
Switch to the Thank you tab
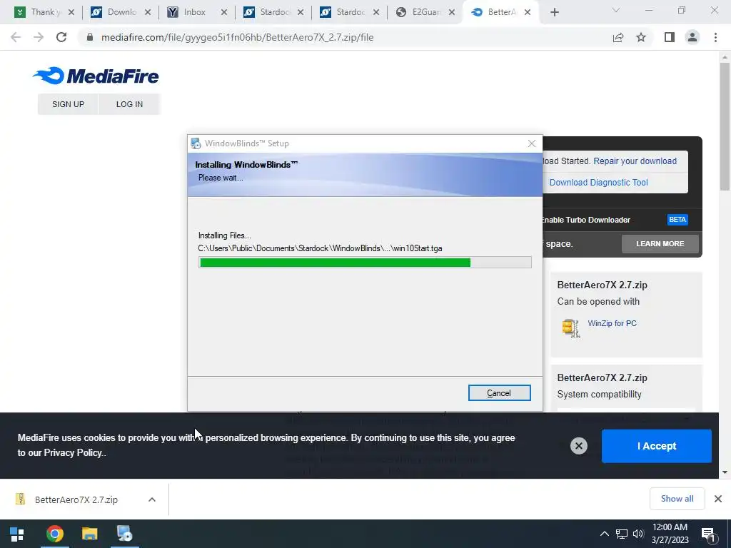click(x=39, y=12)
